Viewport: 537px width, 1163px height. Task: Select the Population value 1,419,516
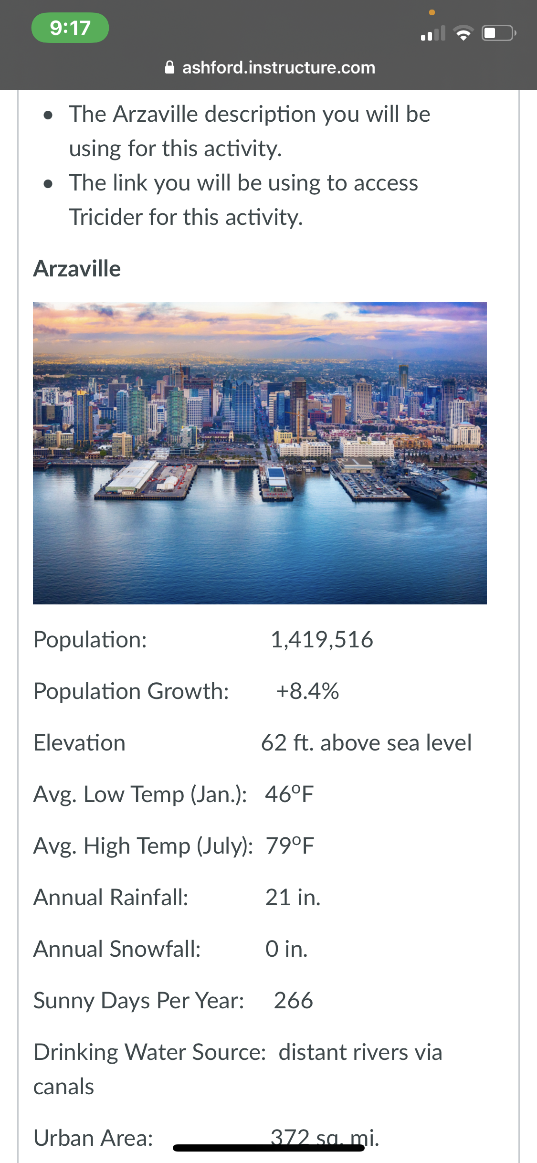click(x=322, y=639)
